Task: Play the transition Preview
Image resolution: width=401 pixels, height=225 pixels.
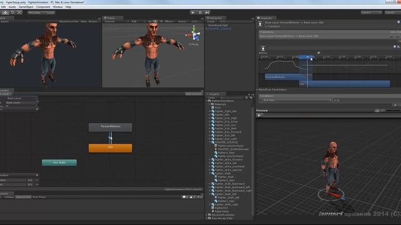Action: (259, 115)
